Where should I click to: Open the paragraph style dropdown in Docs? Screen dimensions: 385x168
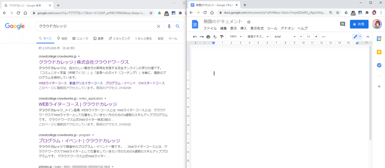pos(258,37)
